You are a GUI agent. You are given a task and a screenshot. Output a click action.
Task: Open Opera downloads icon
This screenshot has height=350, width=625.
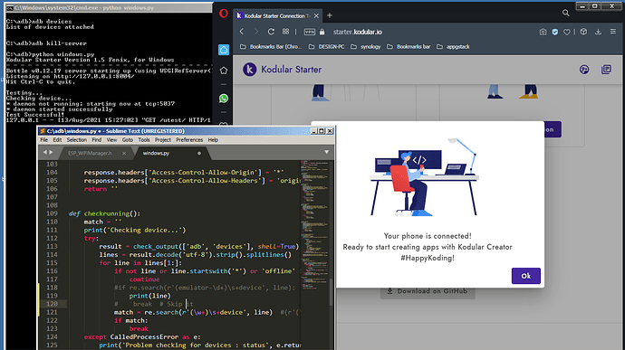(599, 32)
